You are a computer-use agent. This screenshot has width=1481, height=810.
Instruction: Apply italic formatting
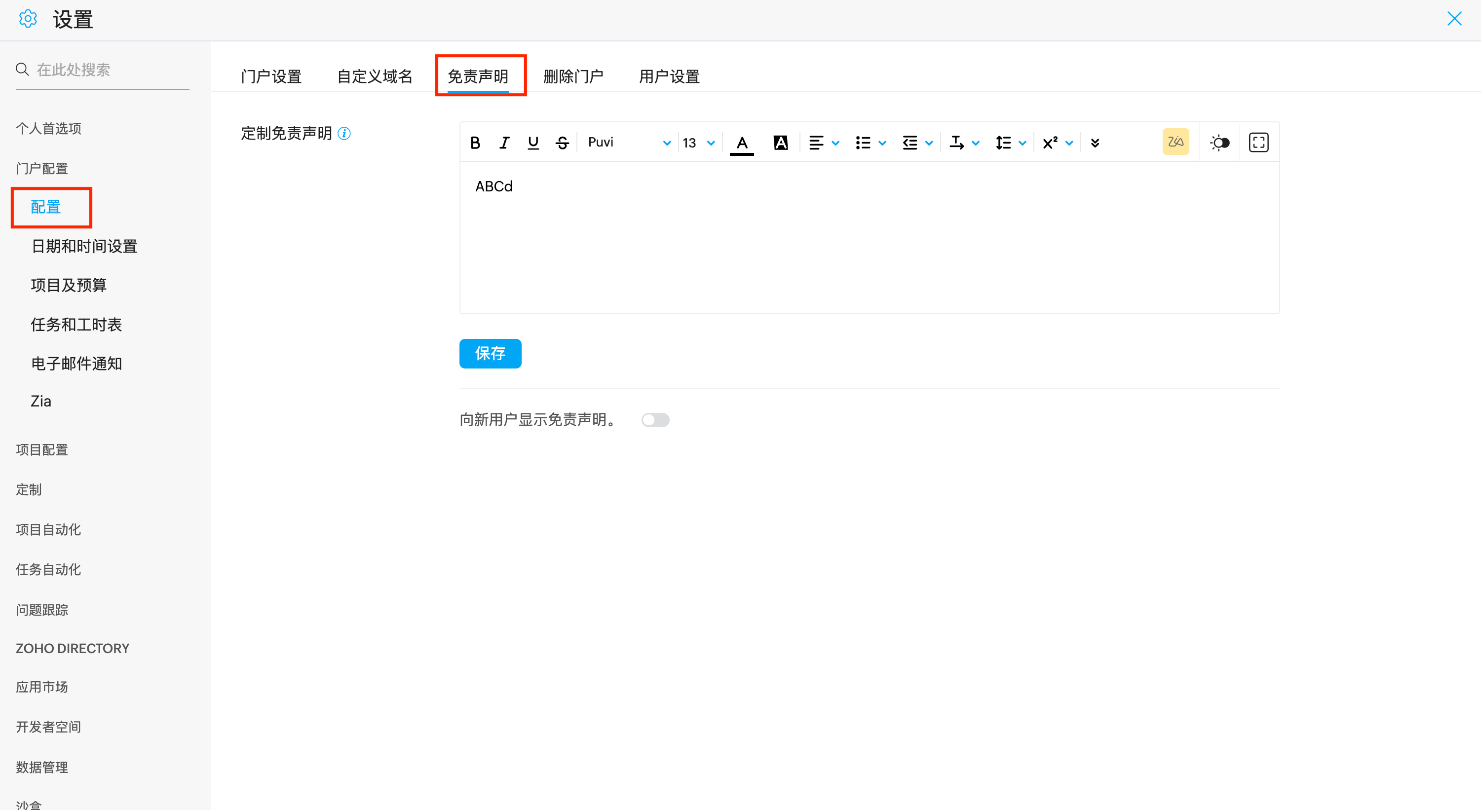coord(504,143)
